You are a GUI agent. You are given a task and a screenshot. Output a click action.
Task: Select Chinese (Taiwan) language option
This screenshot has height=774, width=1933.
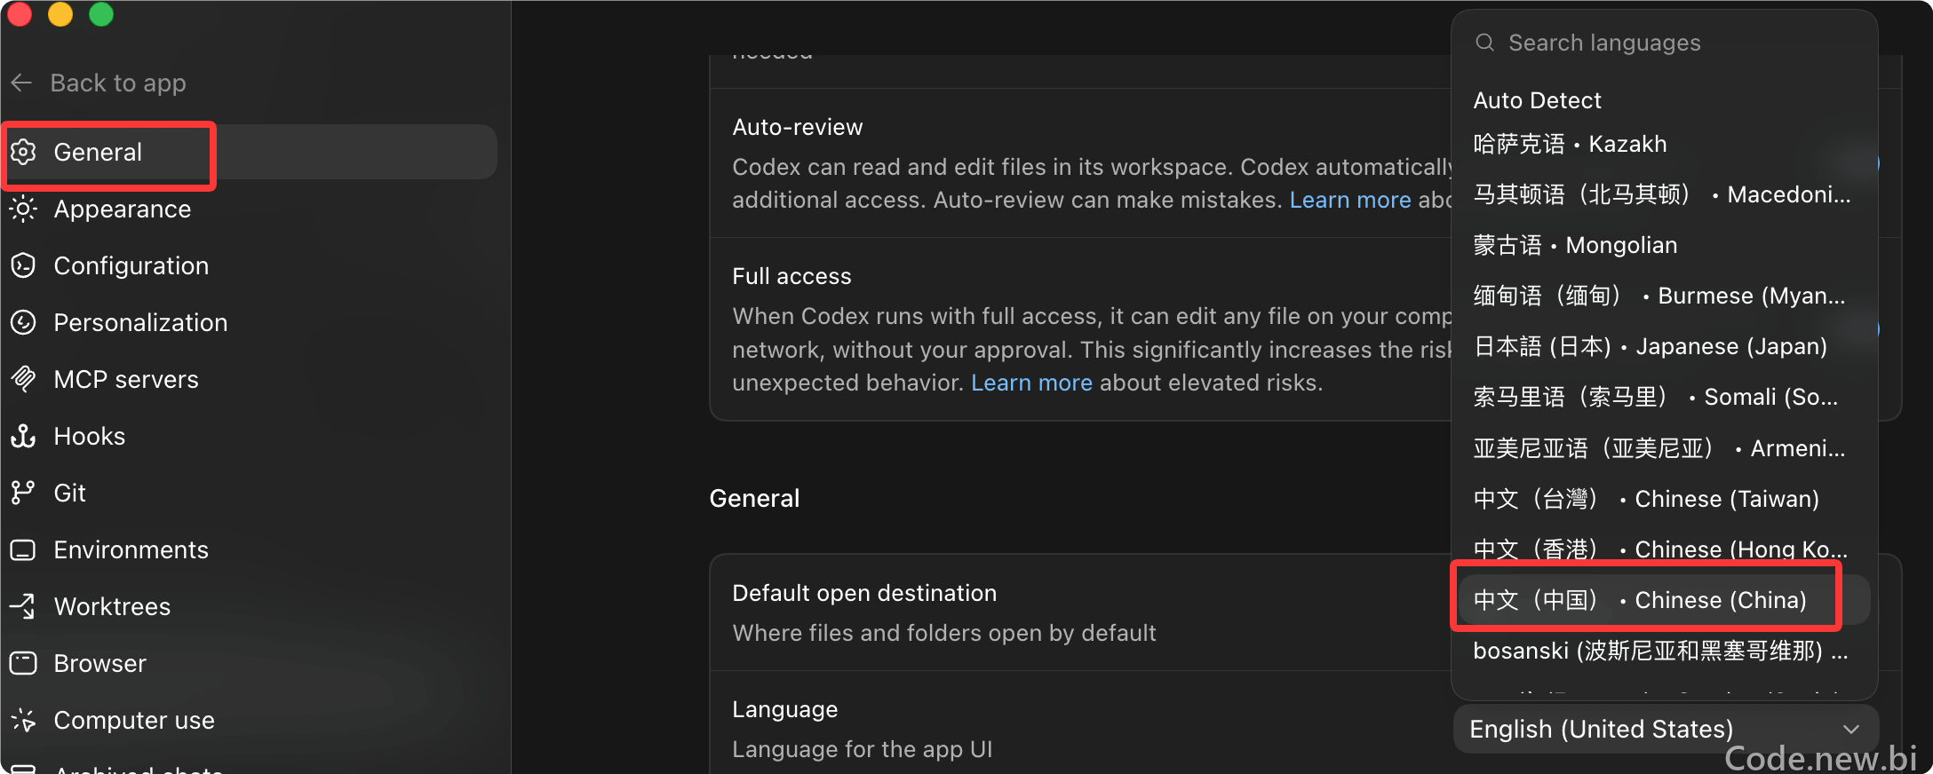1664,499
